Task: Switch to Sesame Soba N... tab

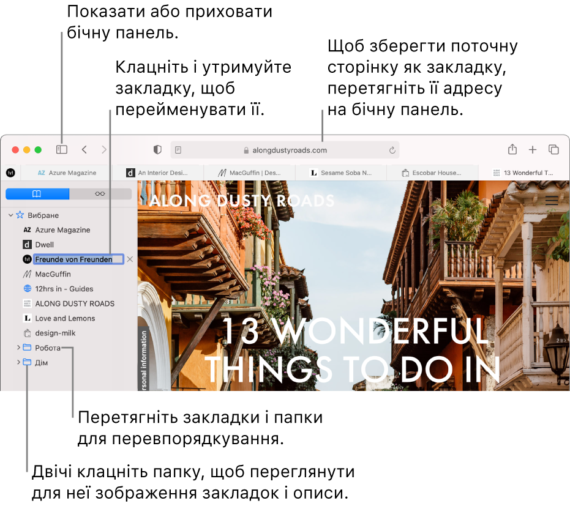Action: point(341,173)
